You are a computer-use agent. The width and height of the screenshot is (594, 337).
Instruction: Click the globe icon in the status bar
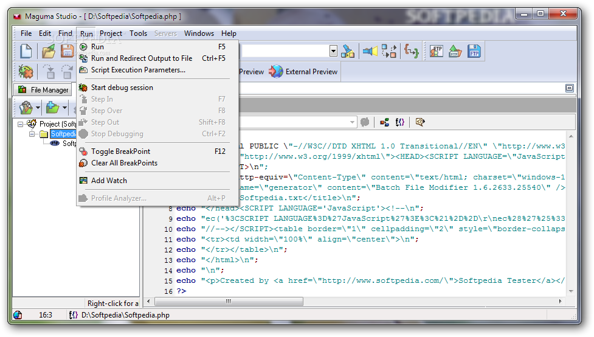[x=18, y=315]
